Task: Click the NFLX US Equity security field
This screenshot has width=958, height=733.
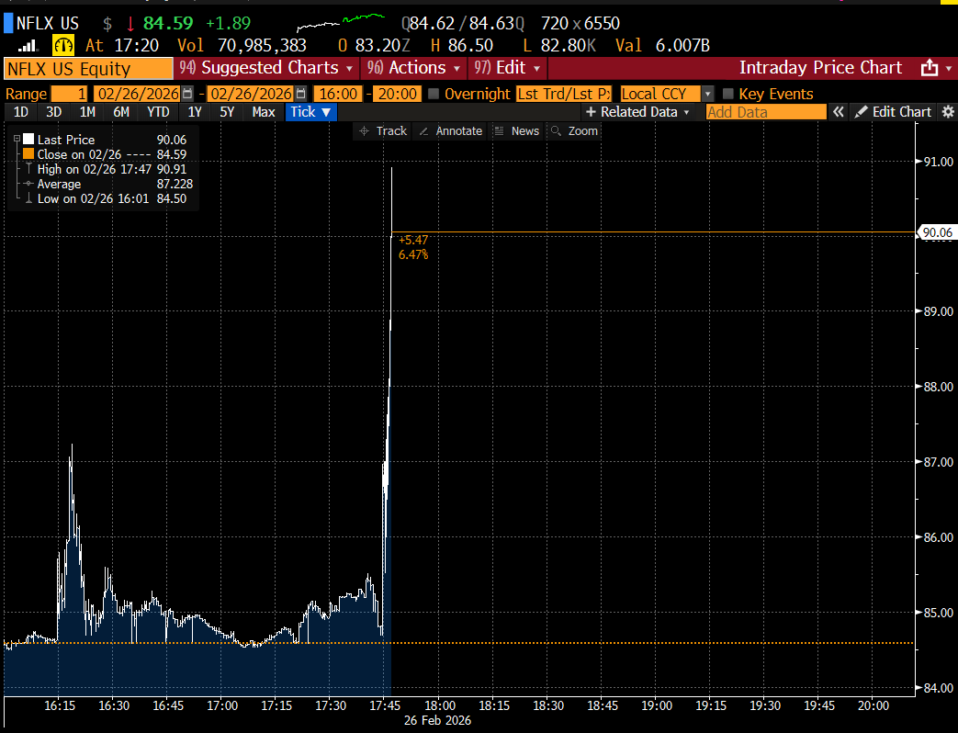Action: pos(88,68)
